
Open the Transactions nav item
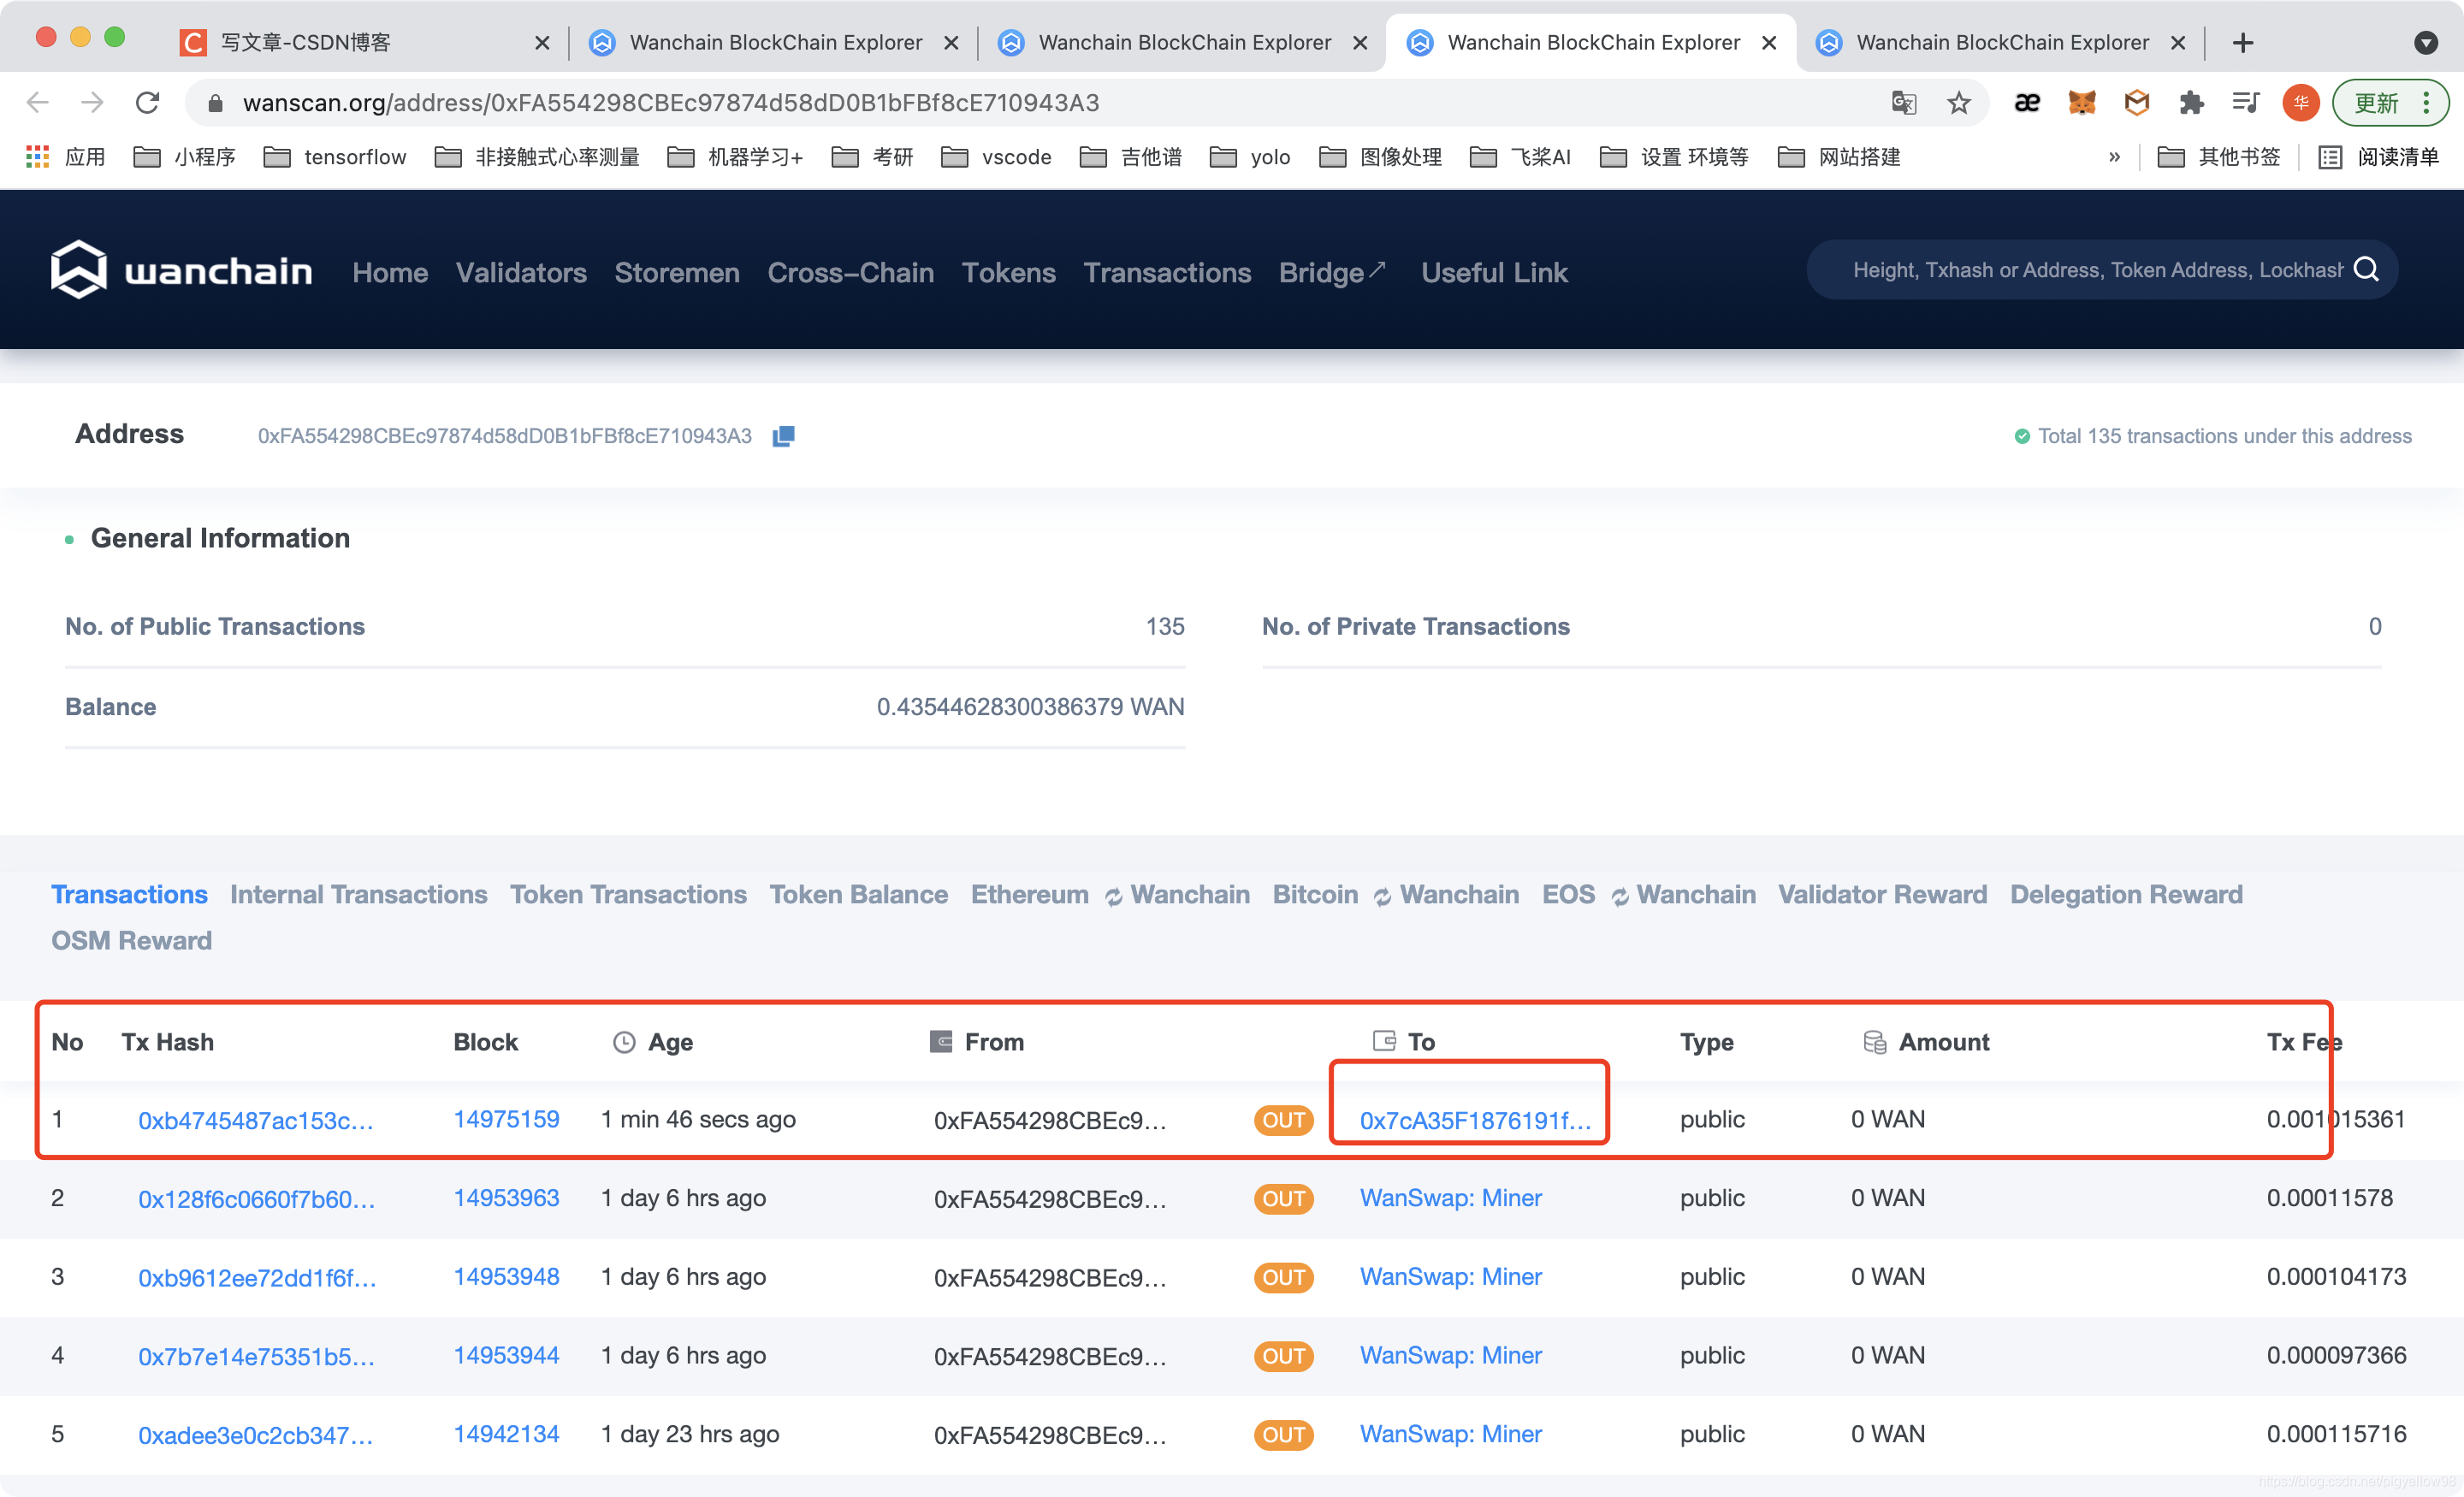click(x=1167, y=272)
